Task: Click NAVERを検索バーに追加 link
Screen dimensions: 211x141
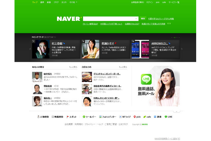Action: 166,139
